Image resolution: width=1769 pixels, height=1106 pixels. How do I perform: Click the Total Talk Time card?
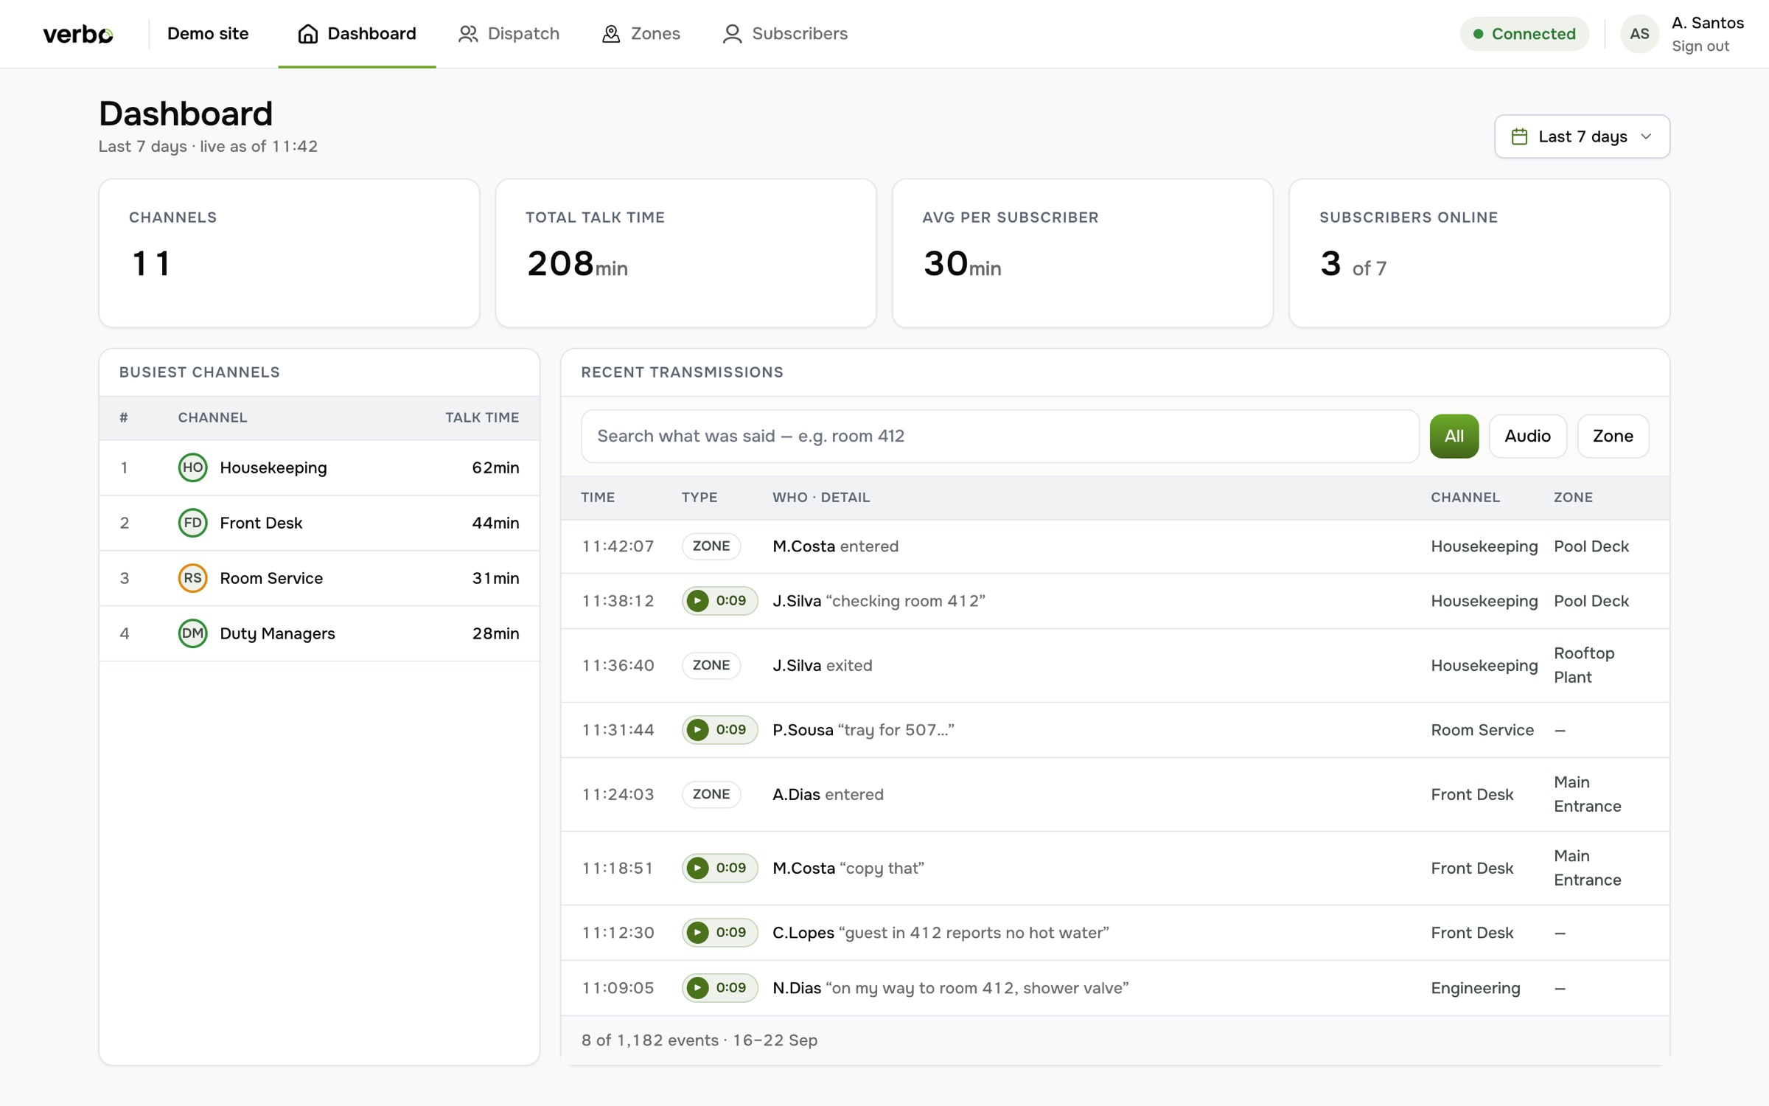(x=685, y=253)
